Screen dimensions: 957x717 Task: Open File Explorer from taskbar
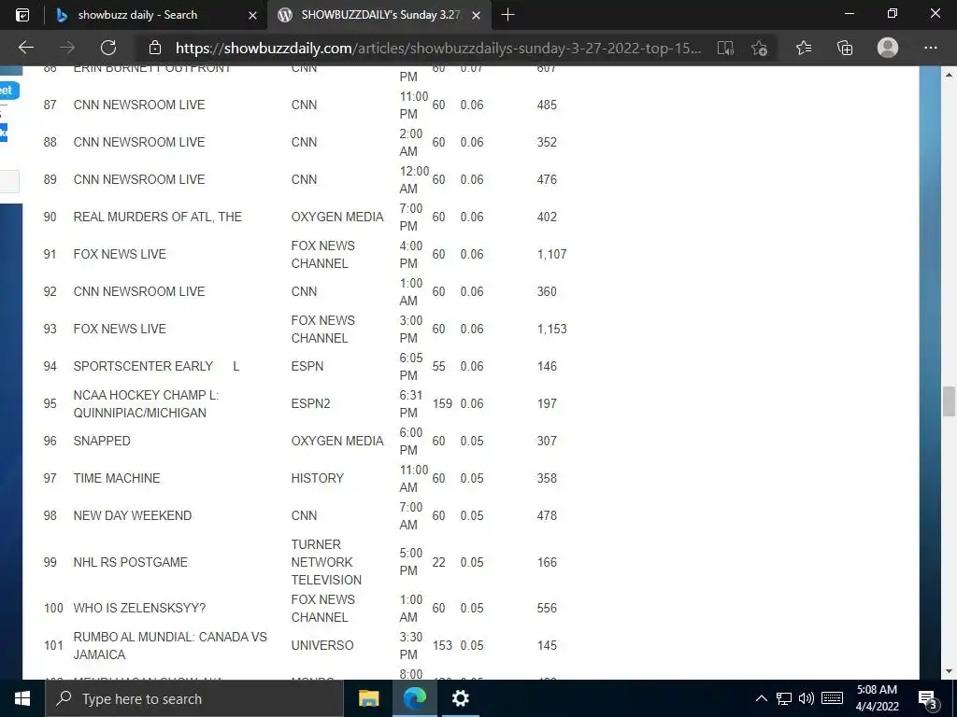[x=368, y=698]
